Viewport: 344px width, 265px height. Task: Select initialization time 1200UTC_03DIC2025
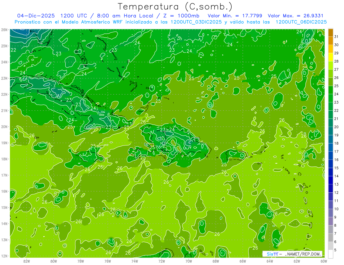196,22
